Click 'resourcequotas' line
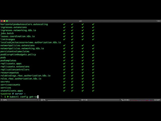The height and width of the screenshot is (121, 161). [x=10, y=73]
